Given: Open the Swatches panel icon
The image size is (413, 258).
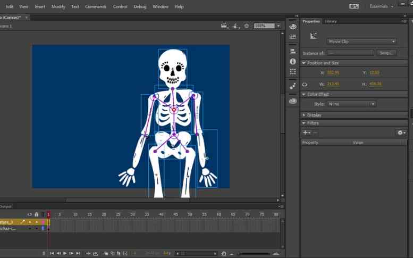Looking at the screenshot, I should [x=293, y=37].
